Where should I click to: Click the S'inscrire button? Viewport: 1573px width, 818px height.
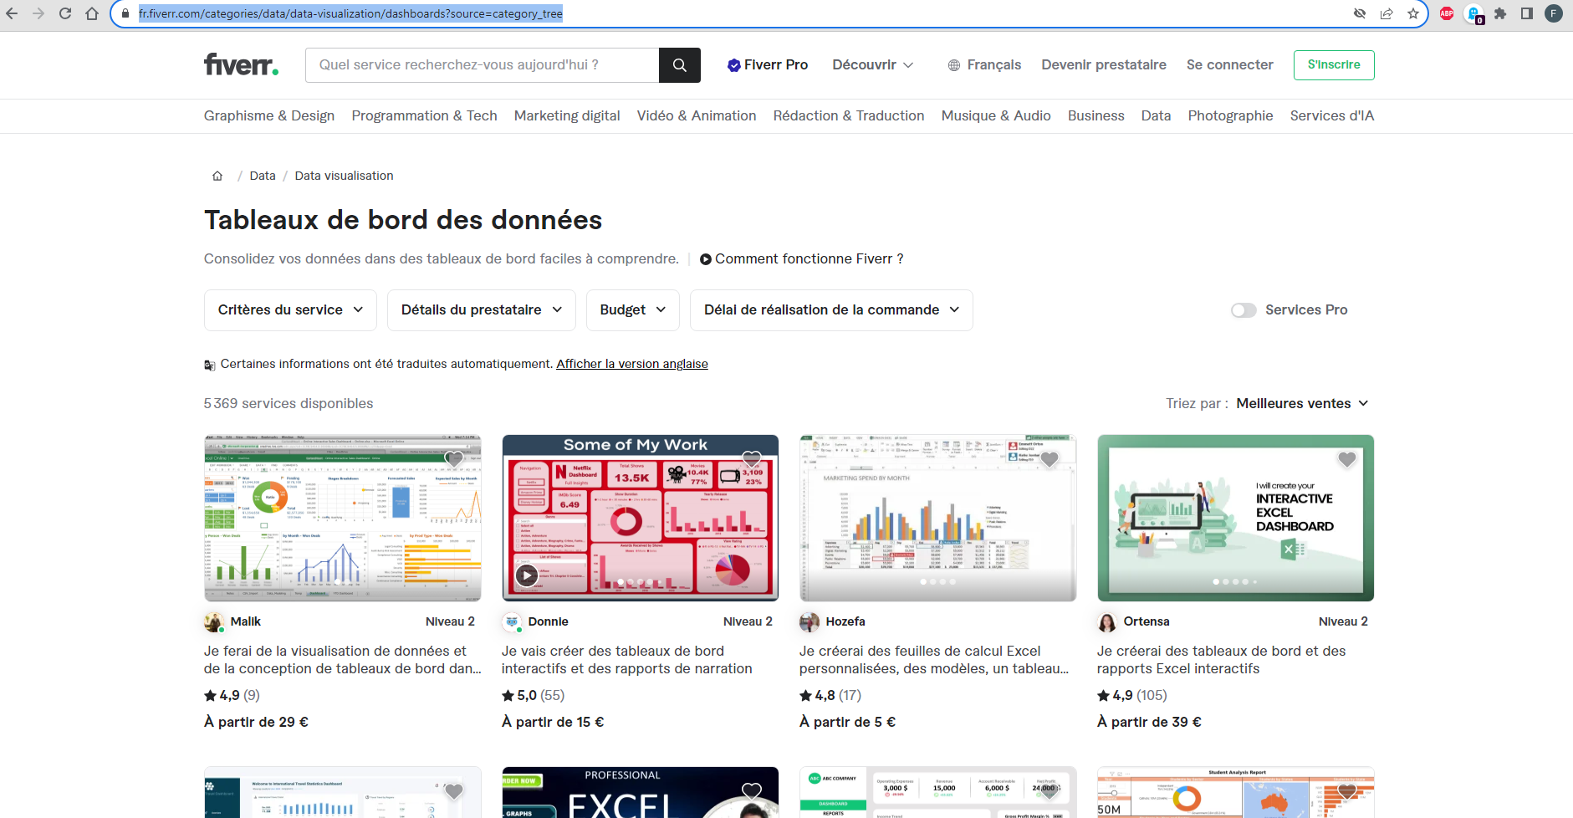click(x=1334, y=65)
